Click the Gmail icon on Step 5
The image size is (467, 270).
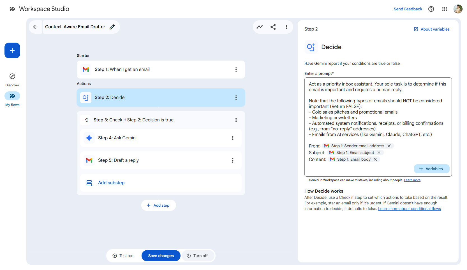pos(89,160)
